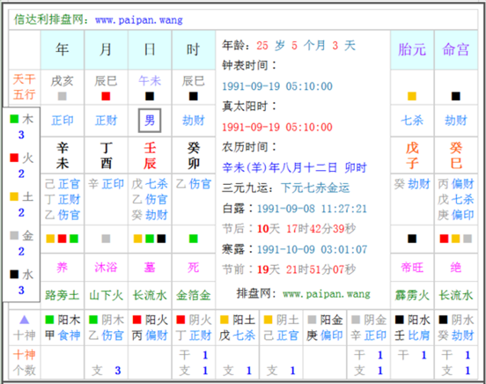Click the red 火 legend square
Screen dimensions: 486x384
pos(14,158)
